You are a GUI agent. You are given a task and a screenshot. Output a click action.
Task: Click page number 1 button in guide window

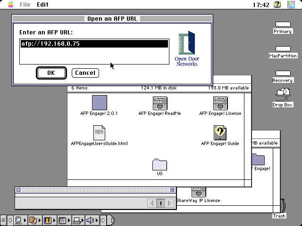click(x=160, y=203)
